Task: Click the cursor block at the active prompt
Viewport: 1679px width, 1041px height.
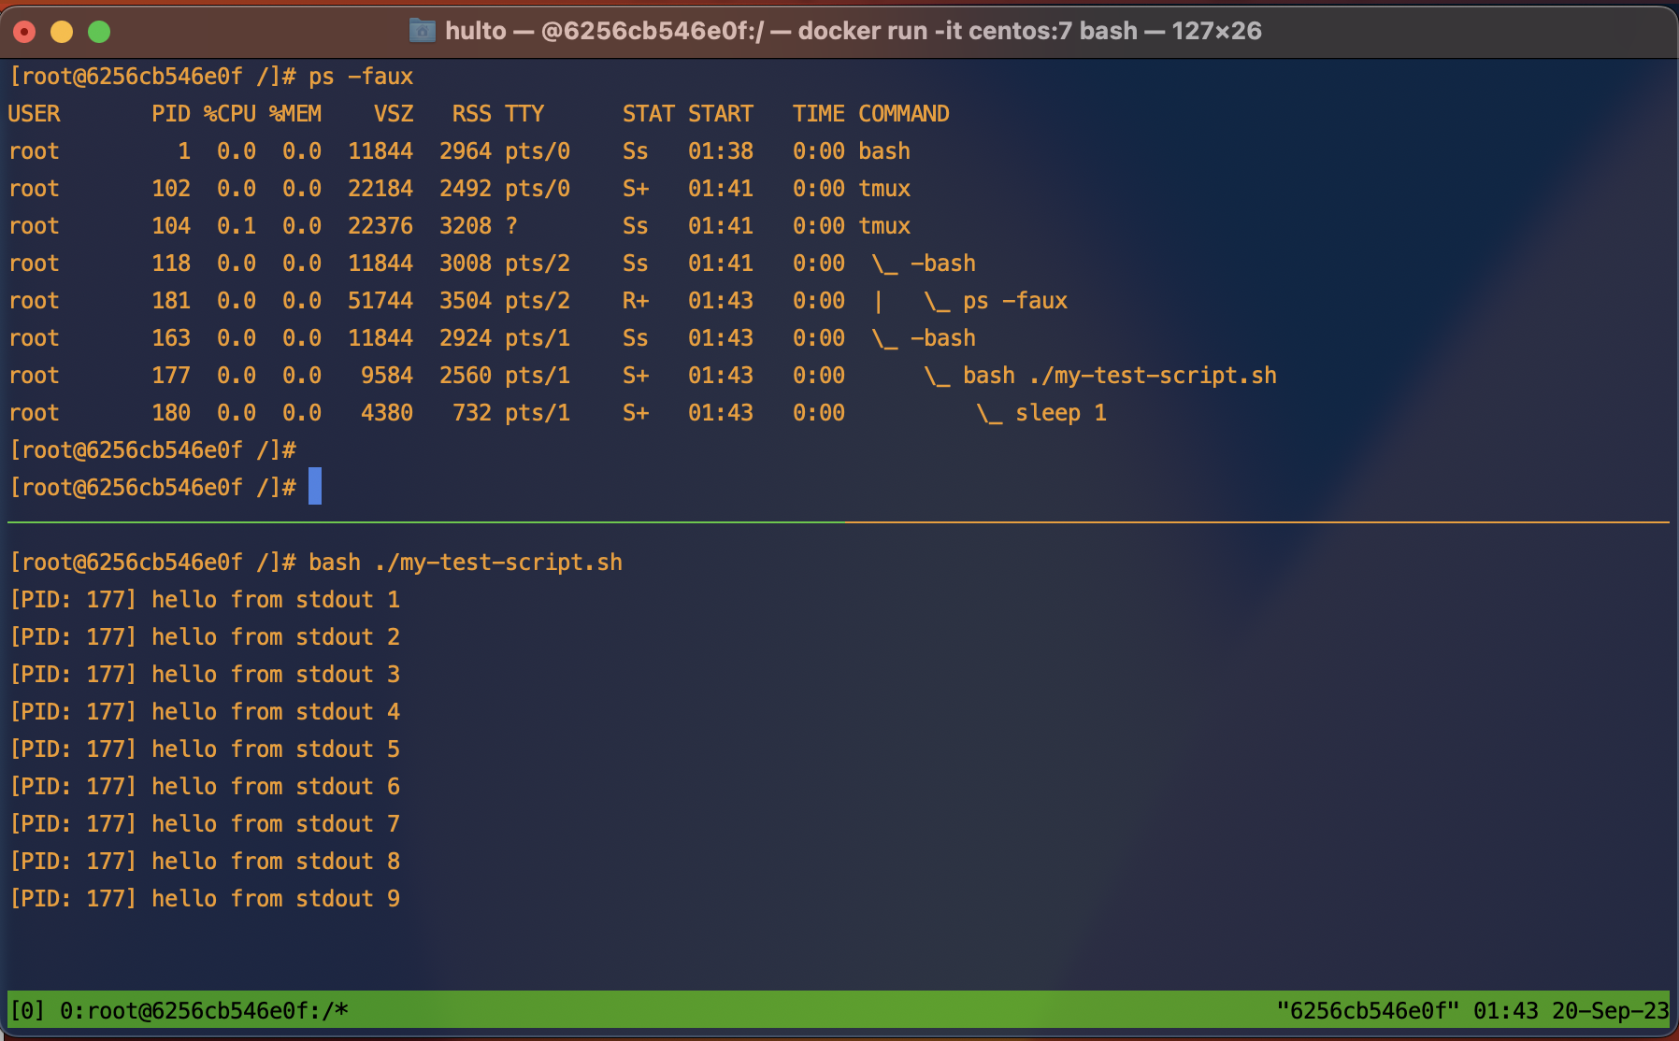Action: (x=315, y=487)
